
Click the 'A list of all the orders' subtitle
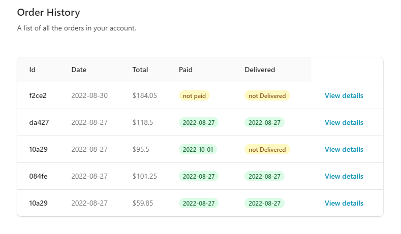(76, 28)
